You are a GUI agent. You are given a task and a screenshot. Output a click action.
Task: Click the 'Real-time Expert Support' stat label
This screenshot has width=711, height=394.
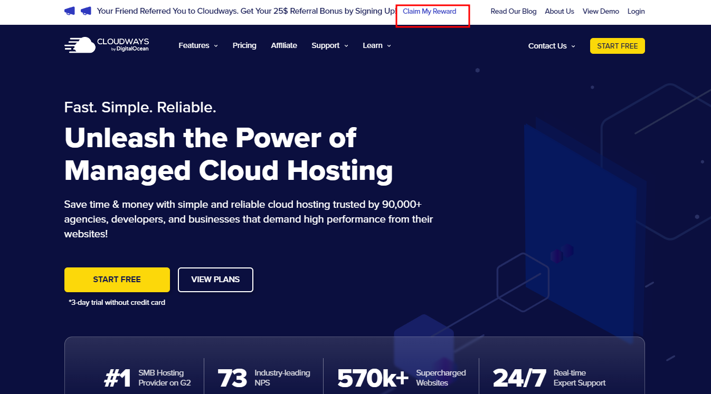[580, 378]
